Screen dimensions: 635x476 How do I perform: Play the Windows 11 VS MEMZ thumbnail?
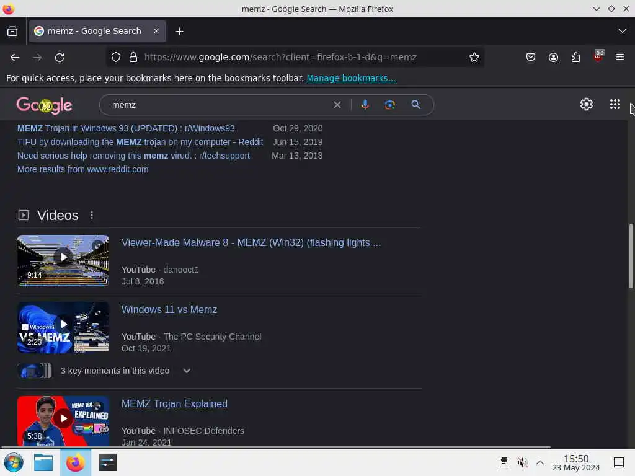pyautogui.click(x=63, y=327)
